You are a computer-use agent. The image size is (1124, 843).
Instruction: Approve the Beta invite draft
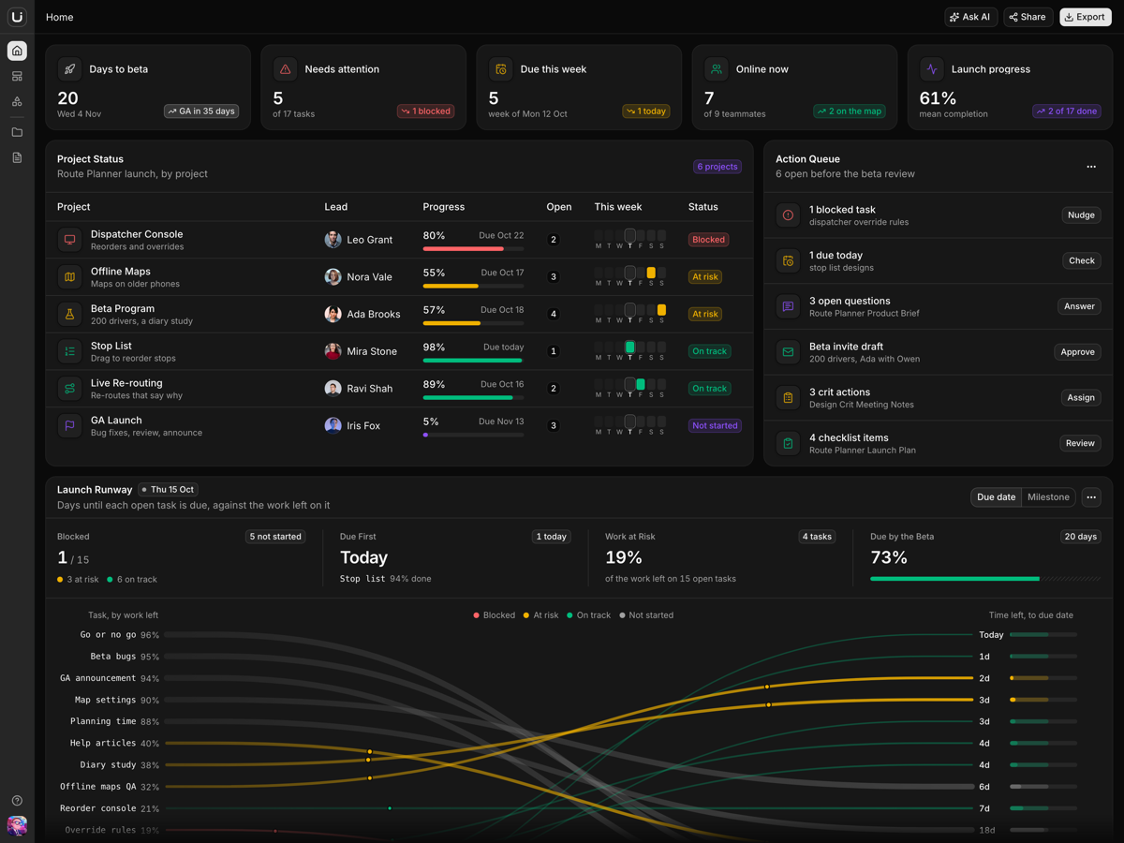(x=1077, y=352)
